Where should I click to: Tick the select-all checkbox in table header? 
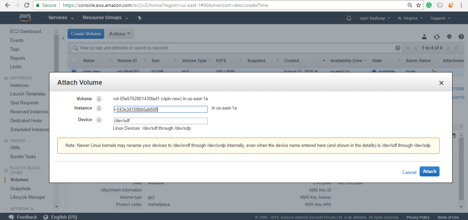click(x=74, y=61)
